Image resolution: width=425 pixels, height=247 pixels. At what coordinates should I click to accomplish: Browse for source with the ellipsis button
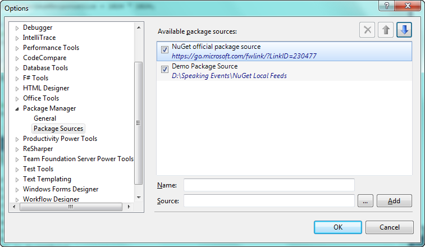364,201
